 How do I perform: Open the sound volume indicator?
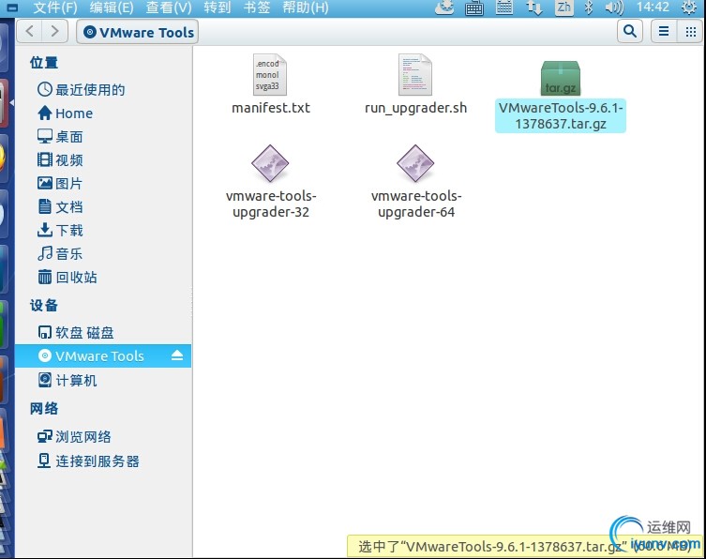(614, 8)
